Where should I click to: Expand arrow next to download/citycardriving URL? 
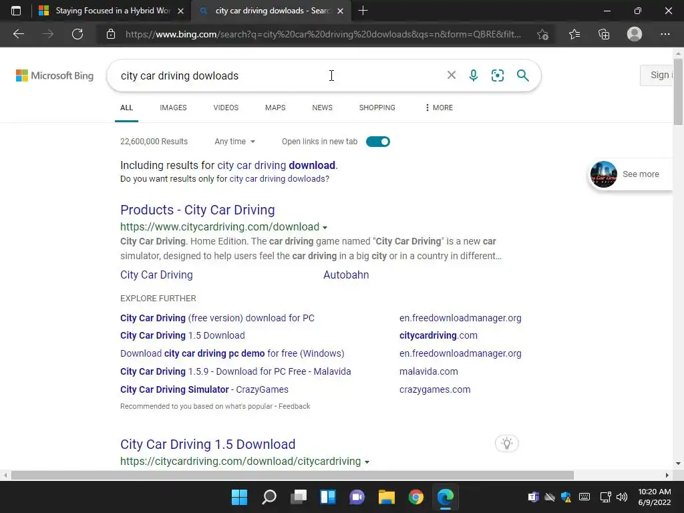pyautogui.click(x=367, y=462)
